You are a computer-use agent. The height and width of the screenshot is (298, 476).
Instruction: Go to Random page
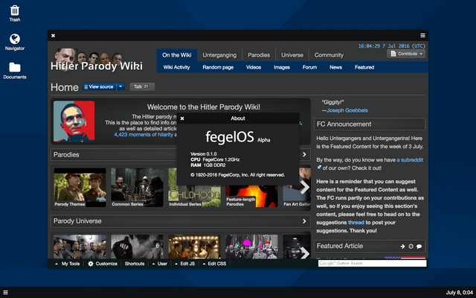(218, 67)
